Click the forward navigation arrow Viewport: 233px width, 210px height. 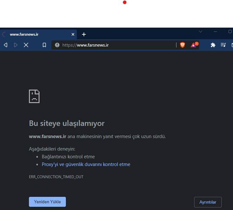(16, 45)
